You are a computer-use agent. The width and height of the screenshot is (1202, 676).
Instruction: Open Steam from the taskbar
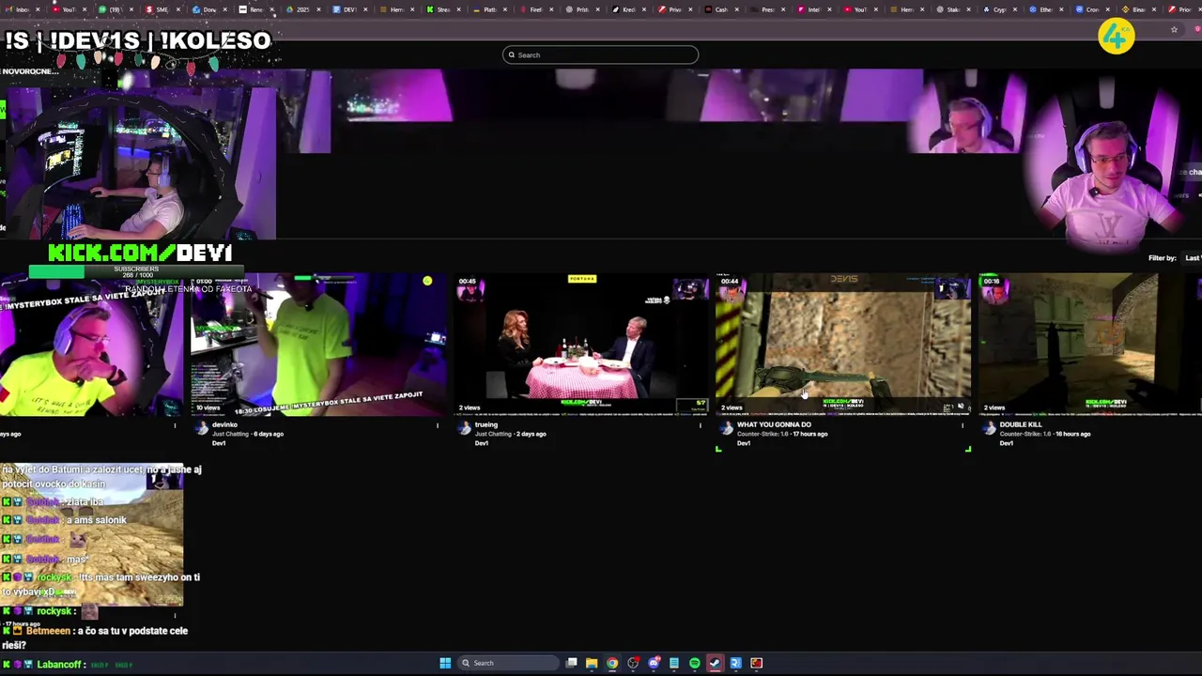(x=716, y=663)
